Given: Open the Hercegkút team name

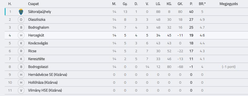Looking at the screenshot, I should (36, 35).
